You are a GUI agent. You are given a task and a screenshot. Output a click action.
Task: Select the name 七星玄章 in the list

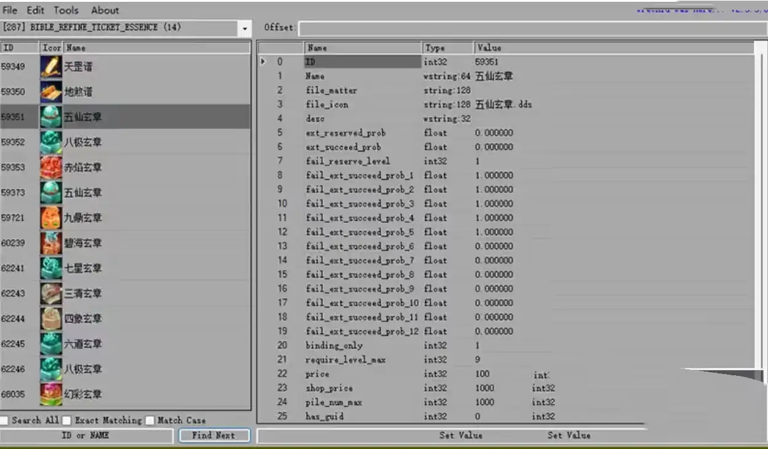(83, 268)
